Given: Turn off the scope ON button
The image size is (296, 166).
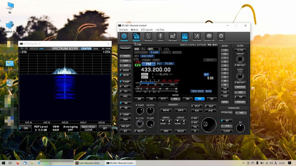Looking at the screenshot, I should click(25, 128).
